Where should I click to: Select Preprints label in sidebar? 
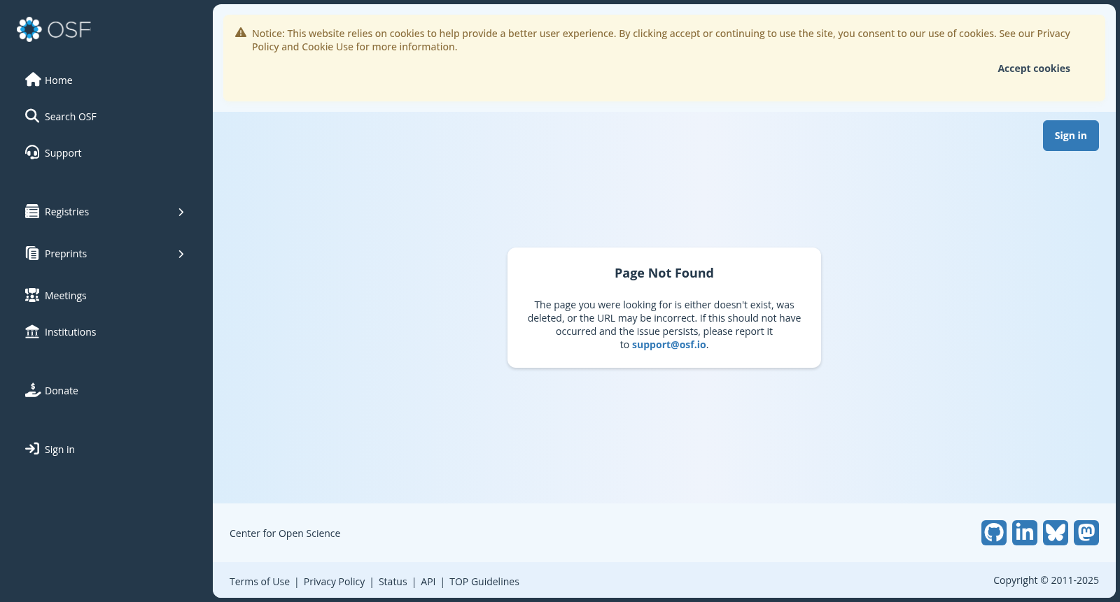[x=66, y=254]
